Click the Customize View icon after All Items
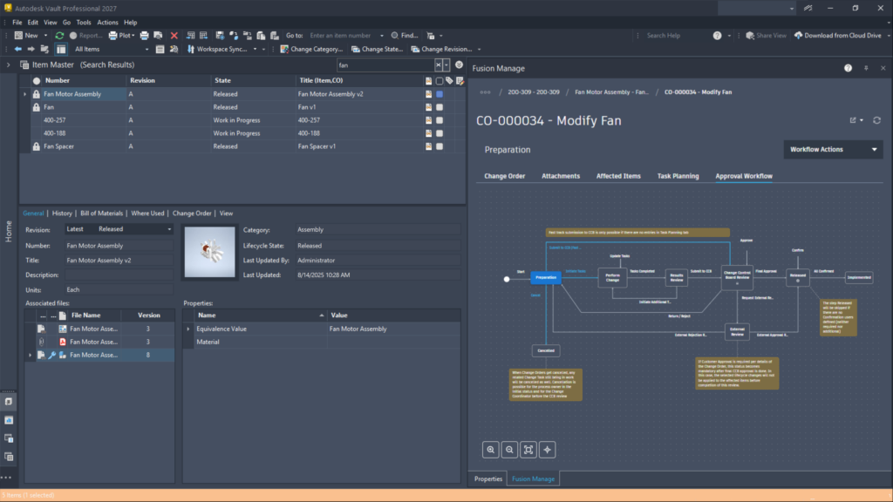This screenshot has height=502, width=893. [x=160, y=49]
